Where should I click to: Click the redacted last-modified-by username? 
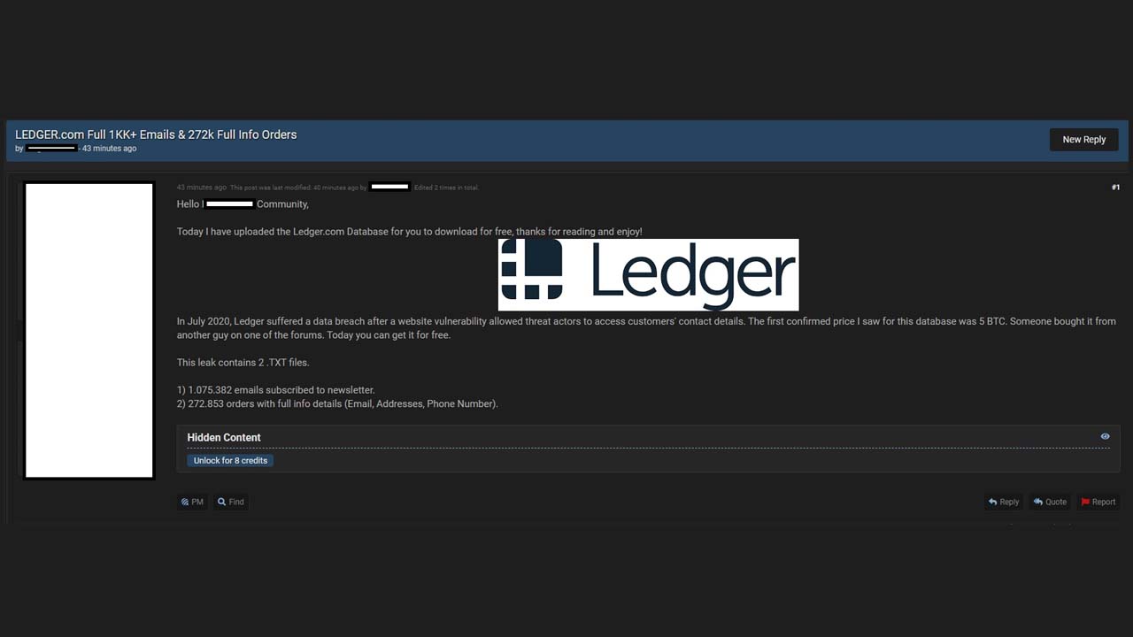389,188
